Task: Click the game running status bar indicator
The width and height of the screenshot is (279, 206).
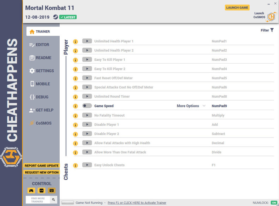Action: [x=67, y=202]
